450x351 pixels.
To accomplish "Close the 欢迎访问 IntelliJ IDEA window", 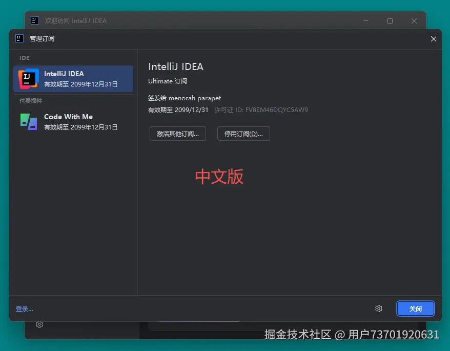I will click(x=414, y=21).
